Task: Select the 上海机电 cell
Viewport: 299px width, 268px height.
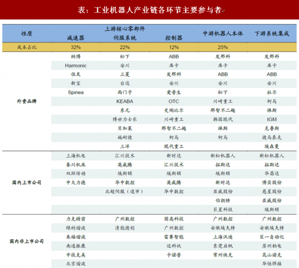Action: 75,155
